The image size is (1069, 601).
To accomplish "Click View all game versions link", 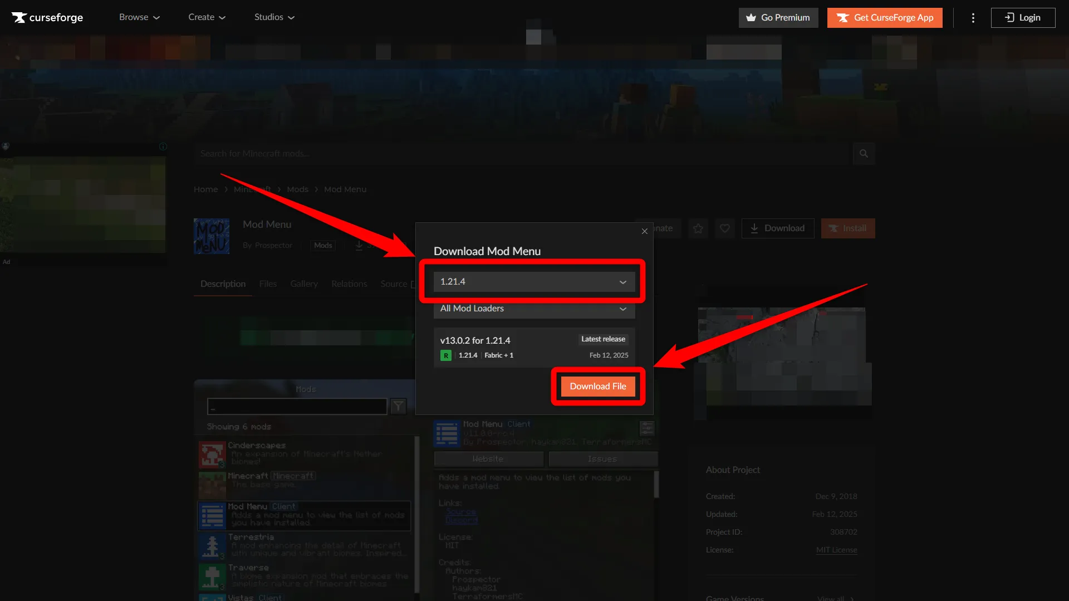I will pos(835,598).
